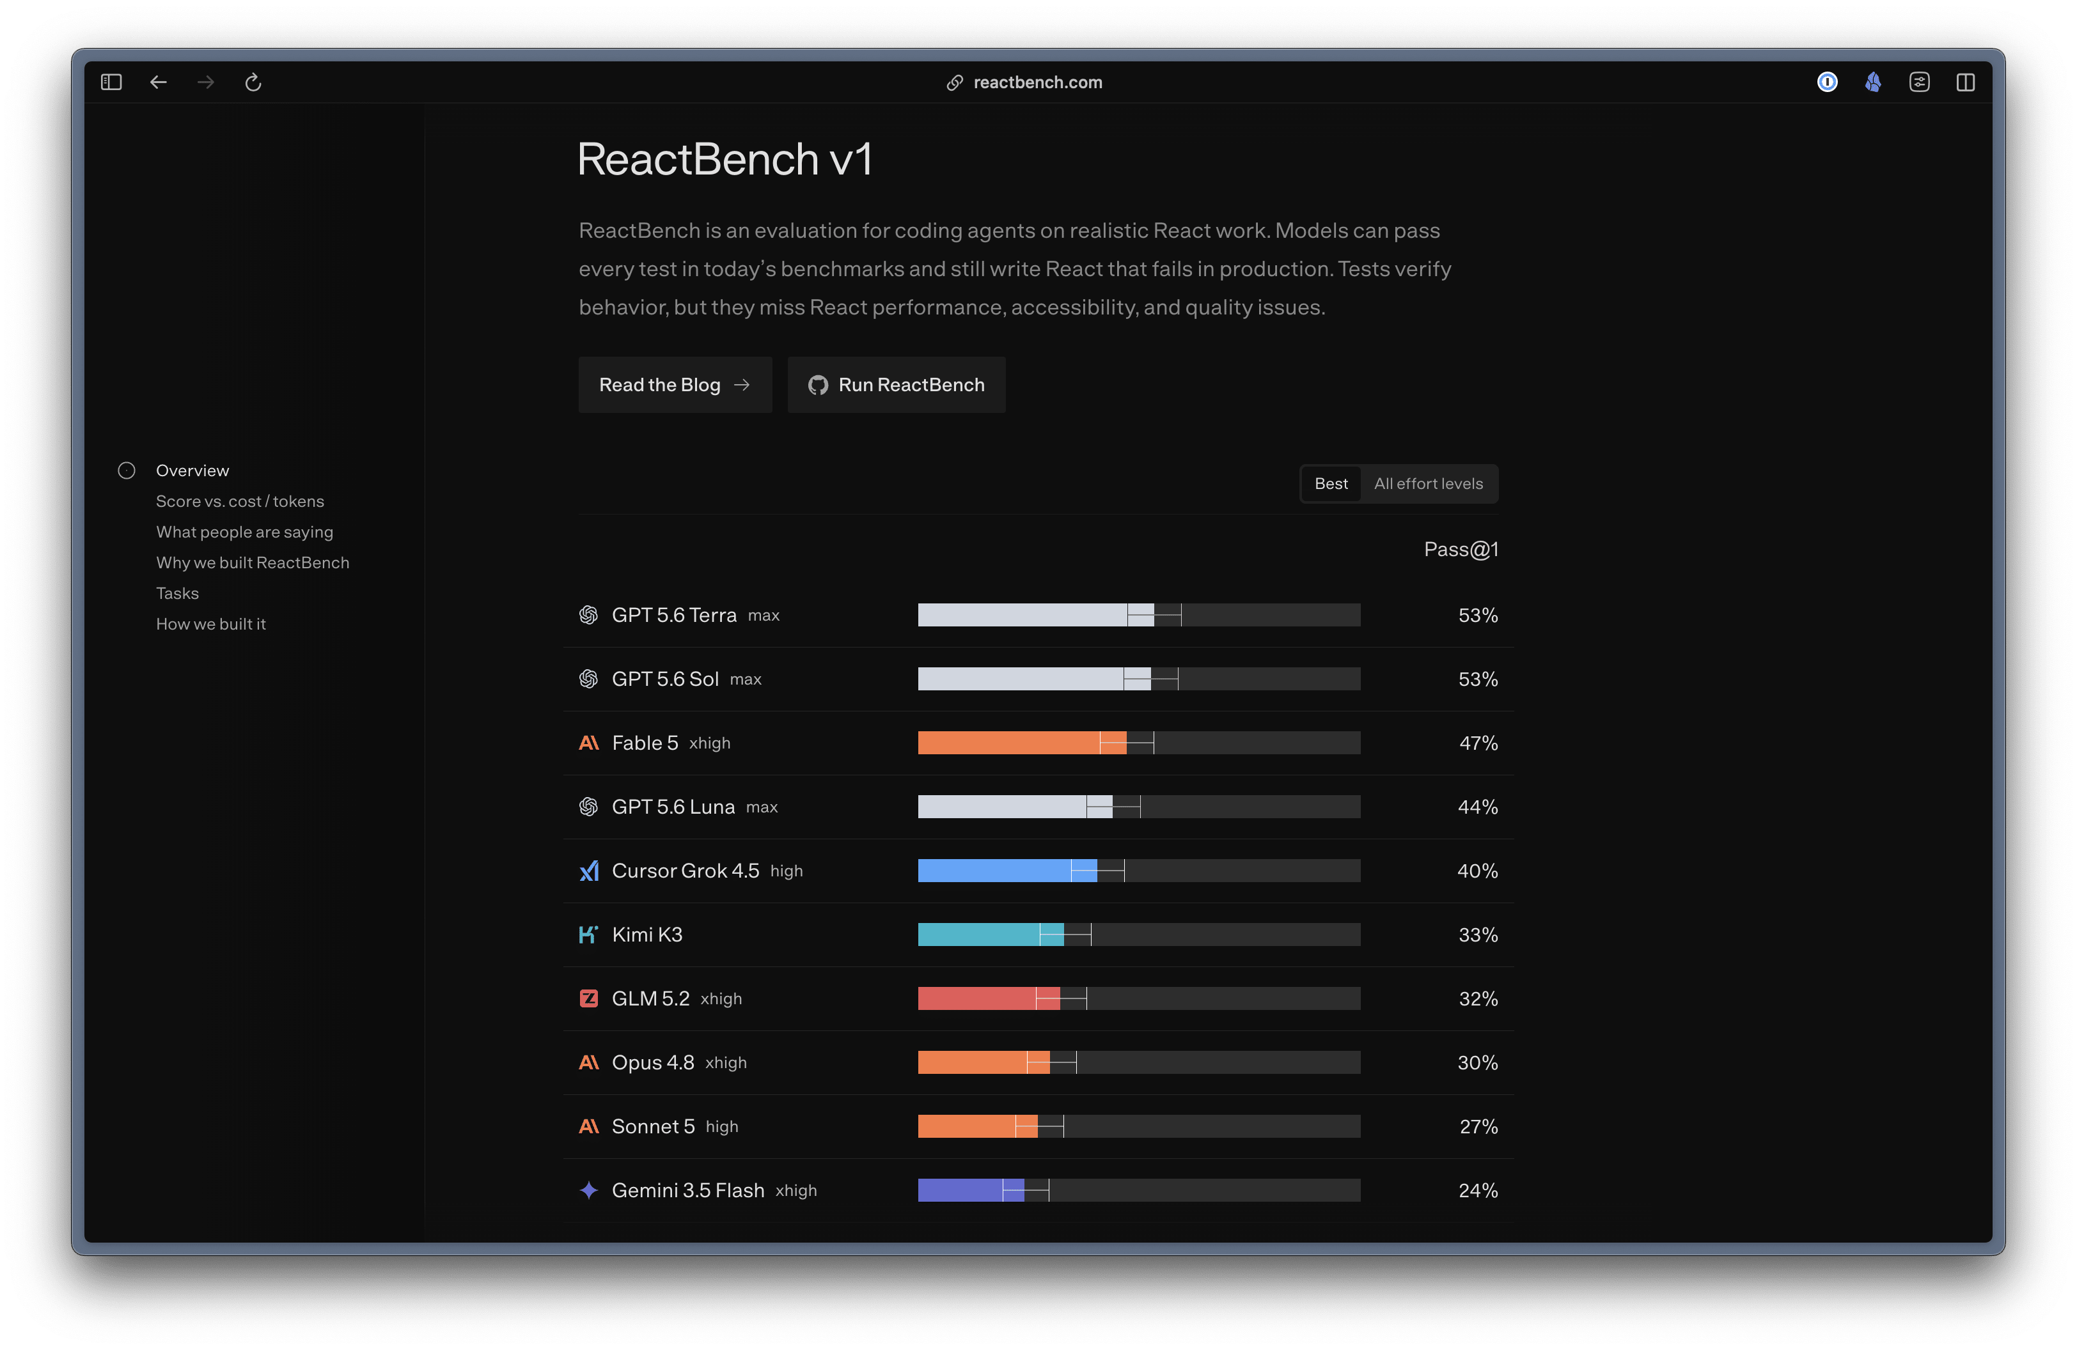Click the Run ReactBench GitHub button
Viewport: 2077px width, 1350px height.
coord(897,385)
